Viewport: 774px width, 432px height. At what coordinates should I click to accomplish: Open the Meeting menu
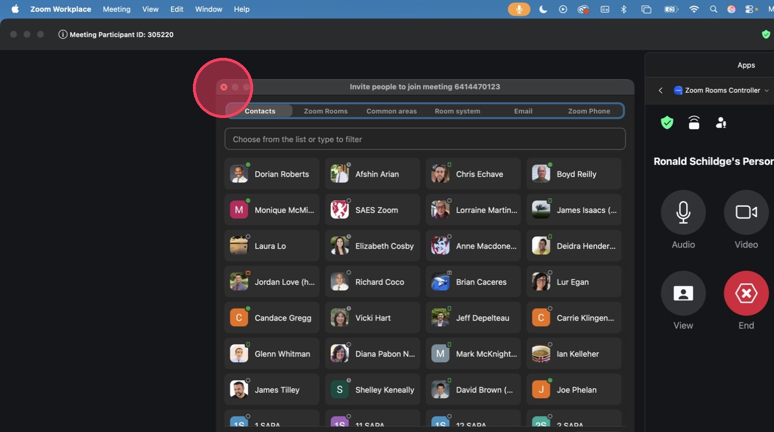point(116,9)
